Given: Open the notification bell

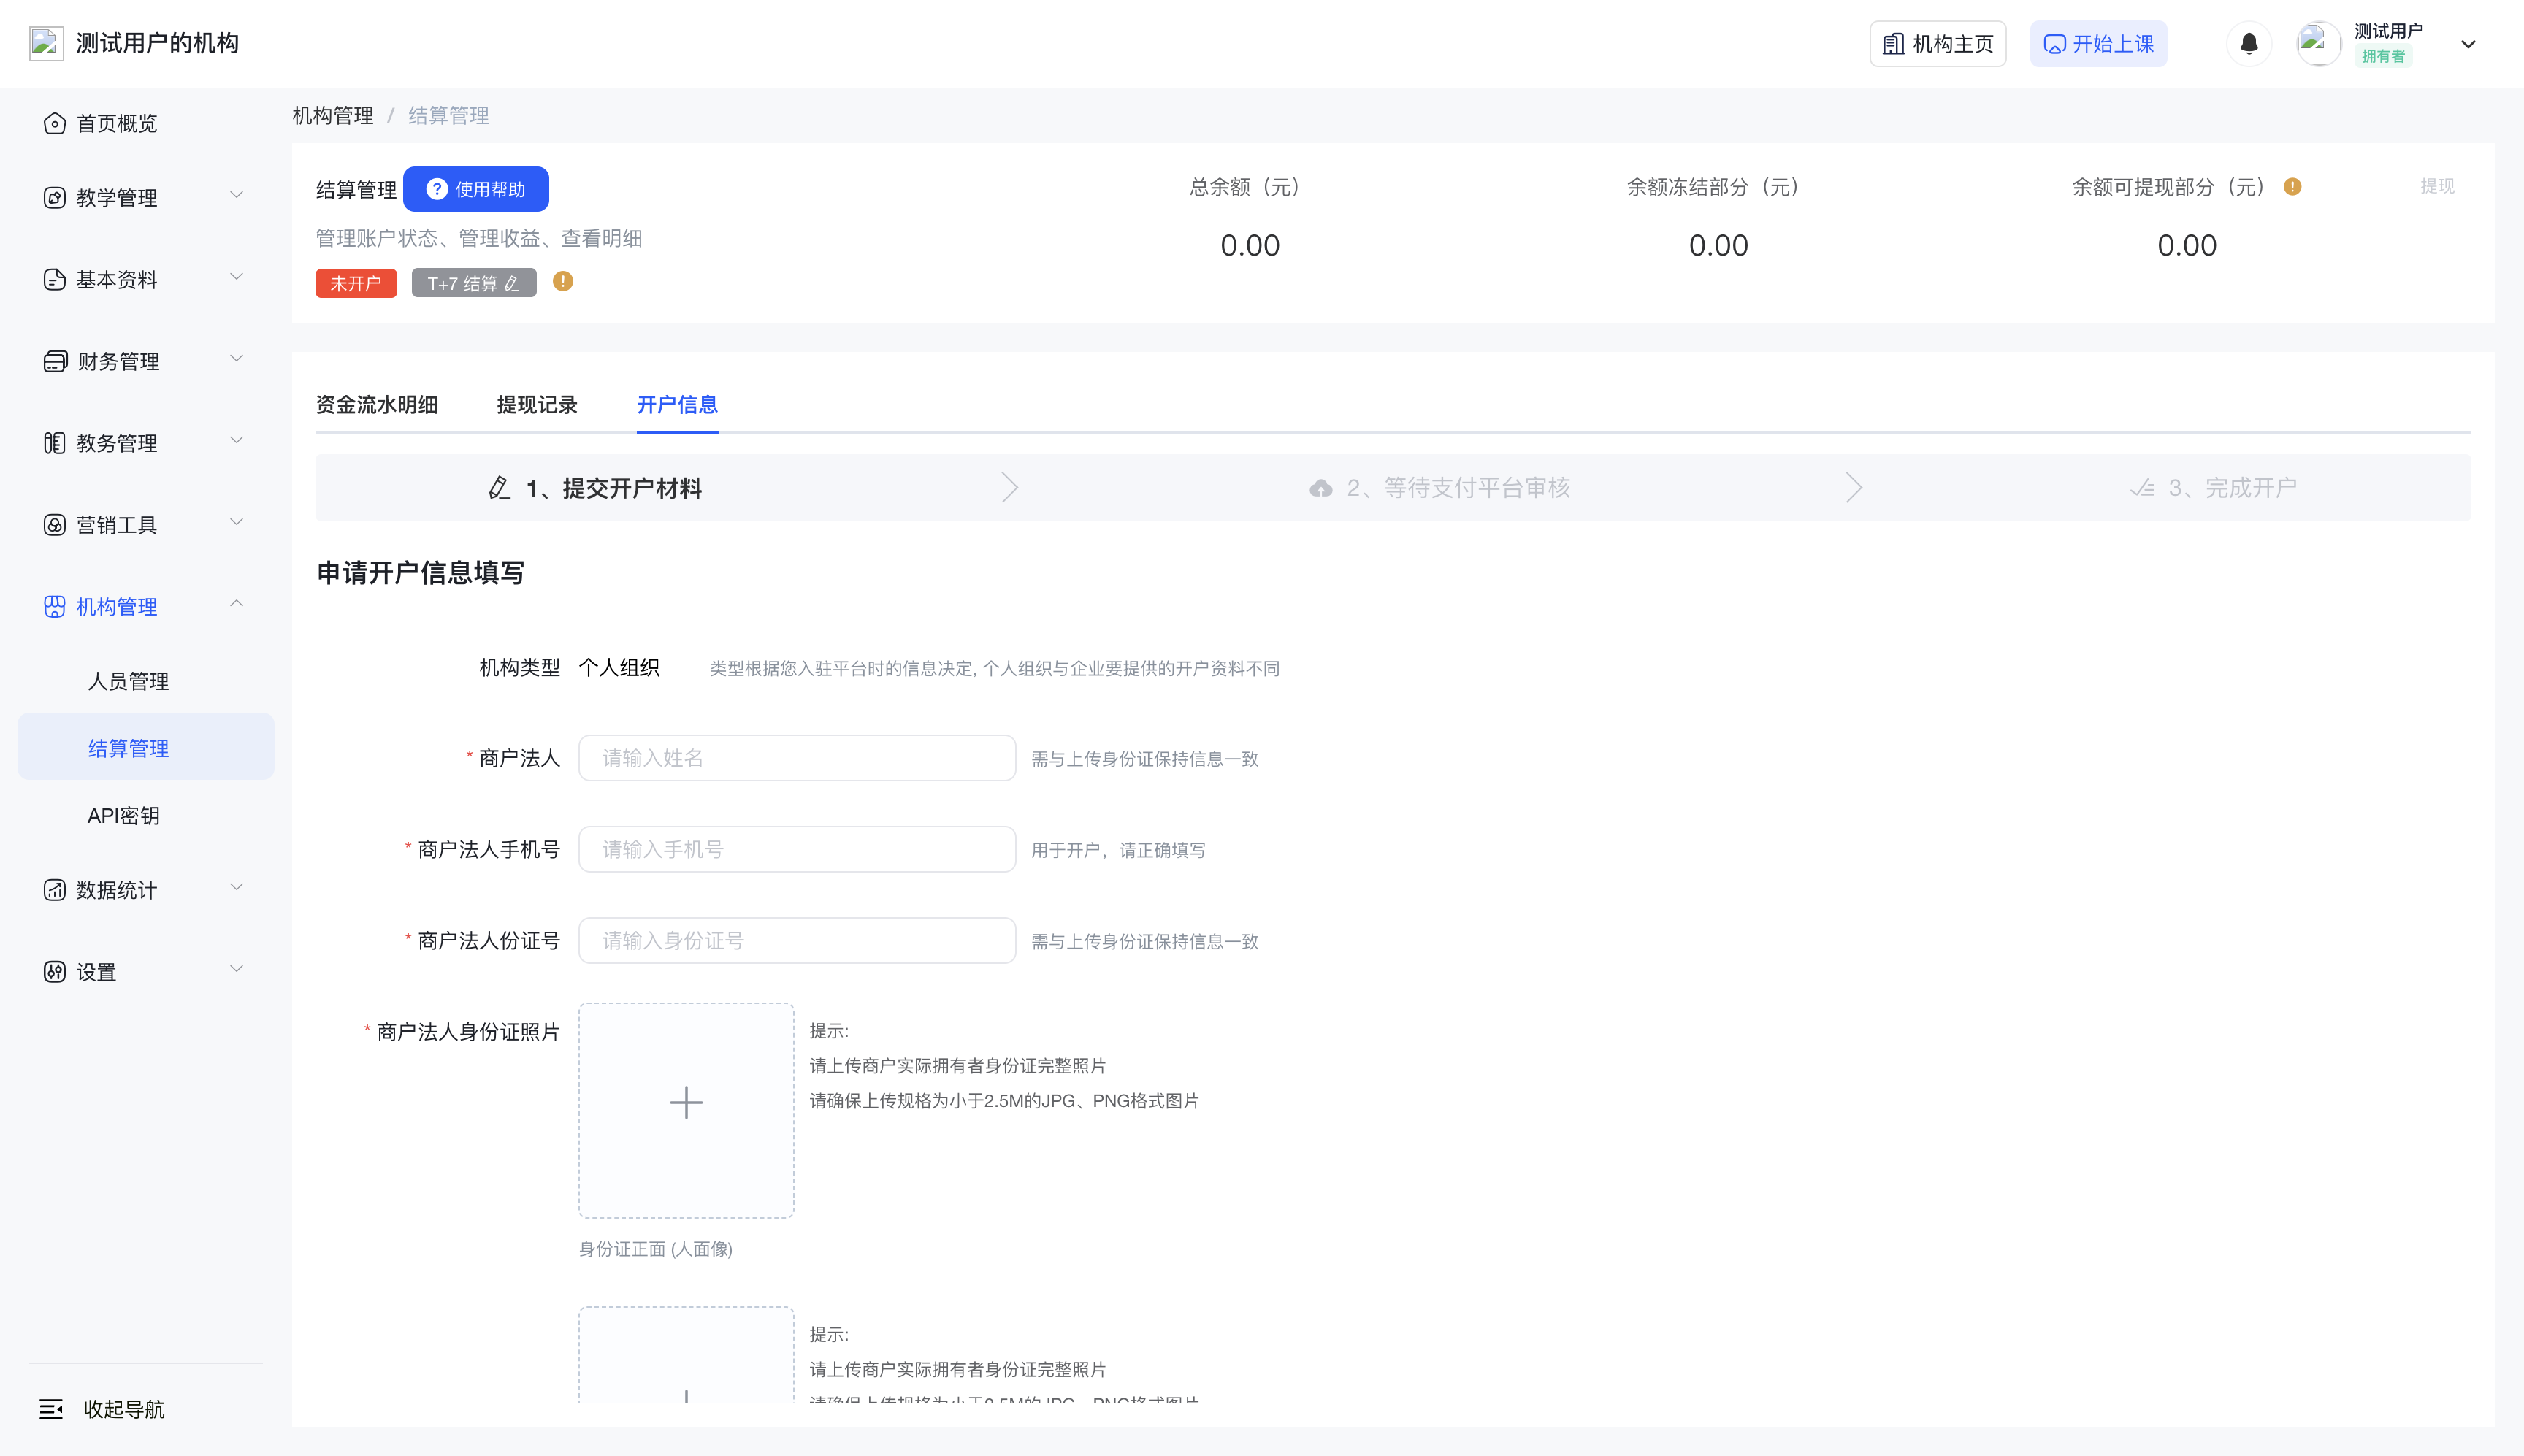Looking at the screenshot, I should [2249, 44].
